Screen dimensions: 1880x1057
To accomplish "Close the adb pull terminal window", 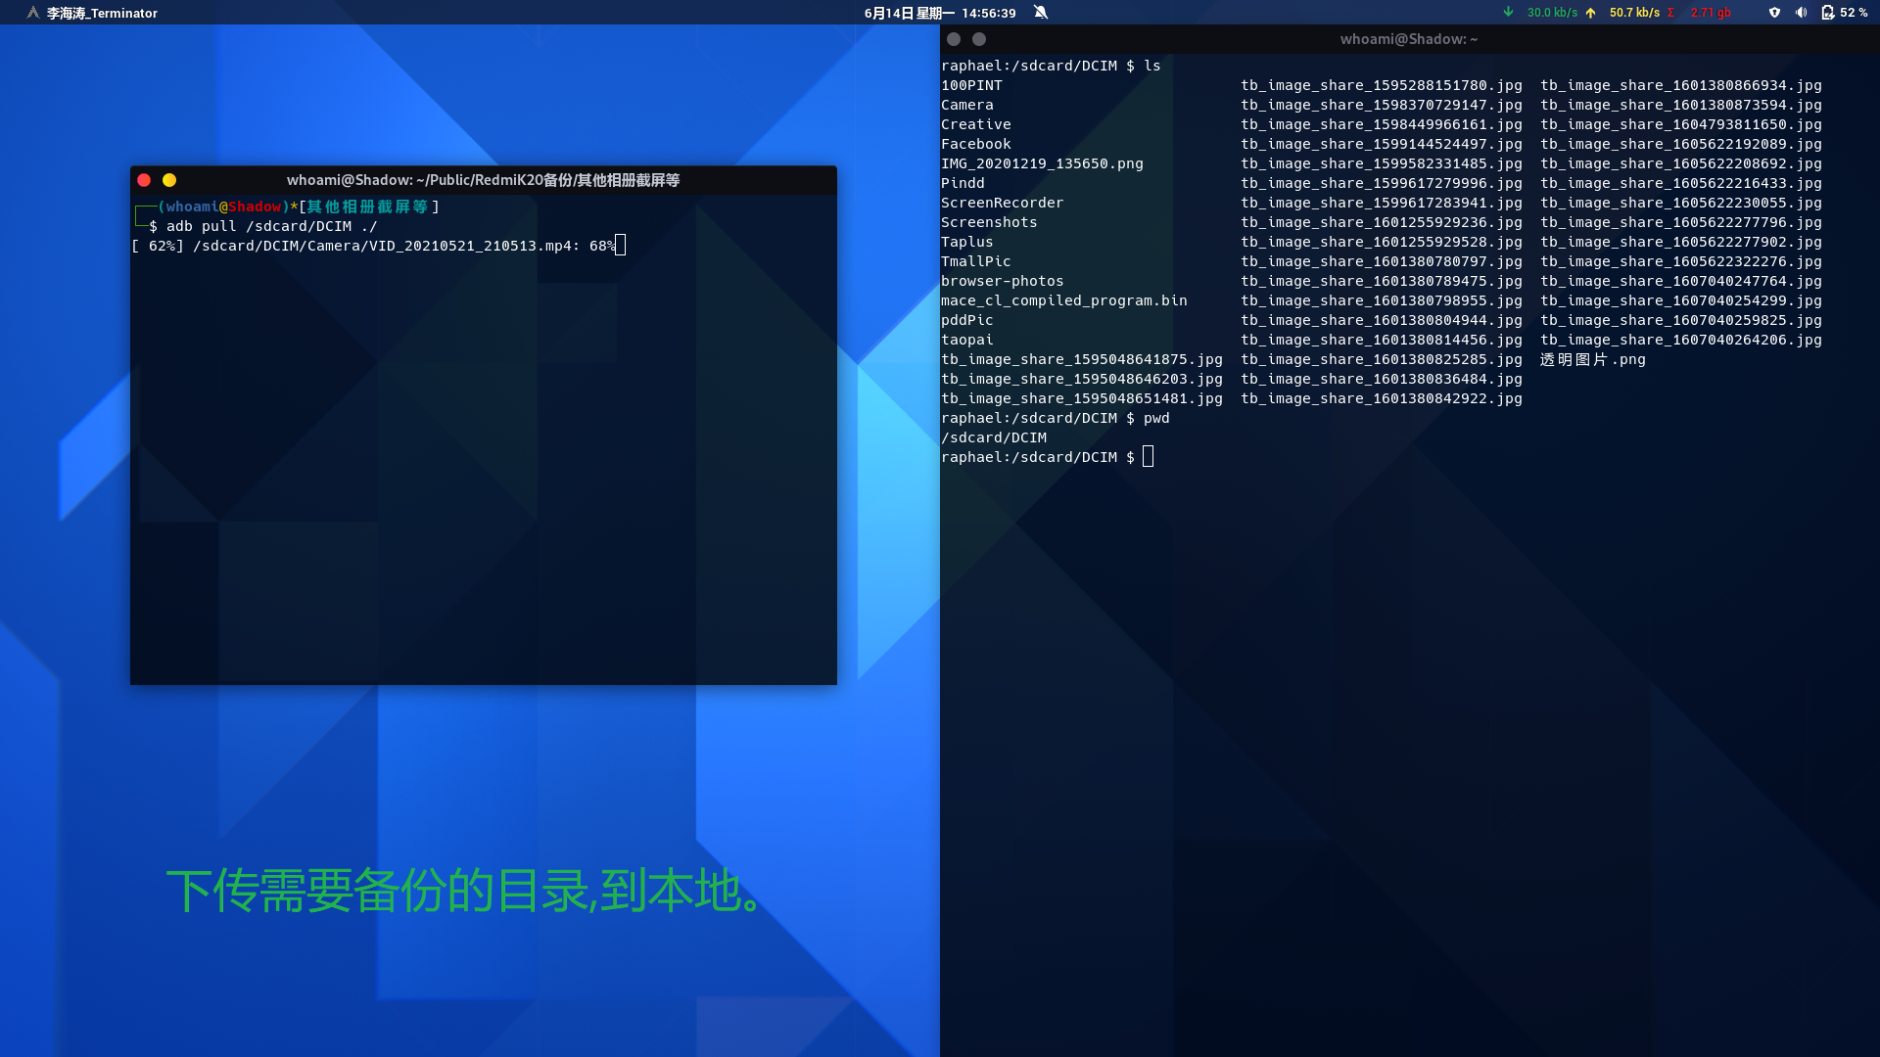I will (144, 180).
